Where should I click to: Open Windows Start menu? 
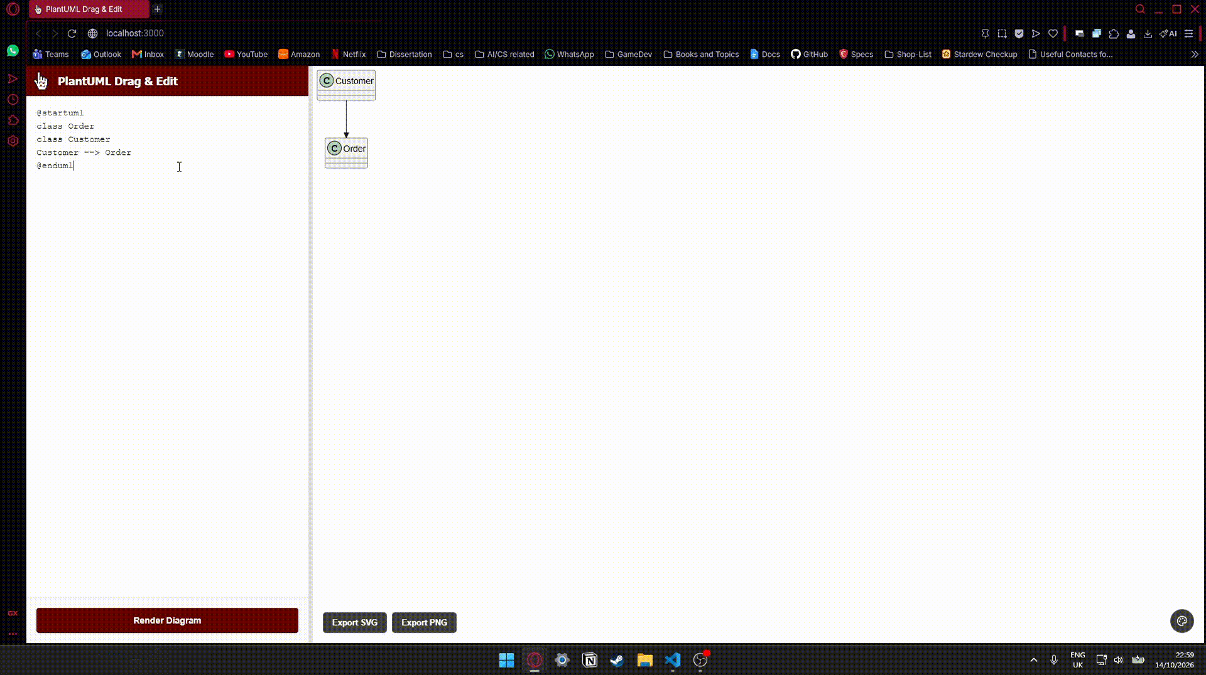[x=506, y=660]
